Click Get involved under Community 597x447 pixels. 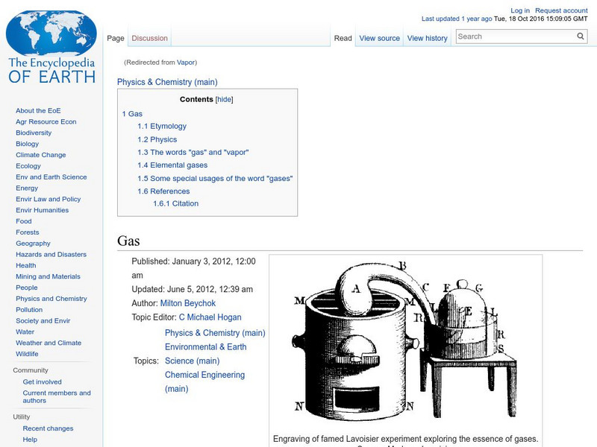pyautogui.click(x=42, y=381)
